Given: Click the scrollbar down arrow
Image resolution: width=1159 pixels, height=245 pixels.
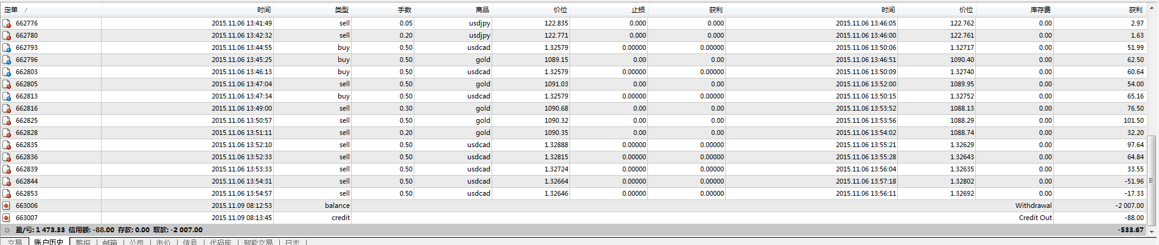Looking at the screenshot, I should [x=1151, y=232].
